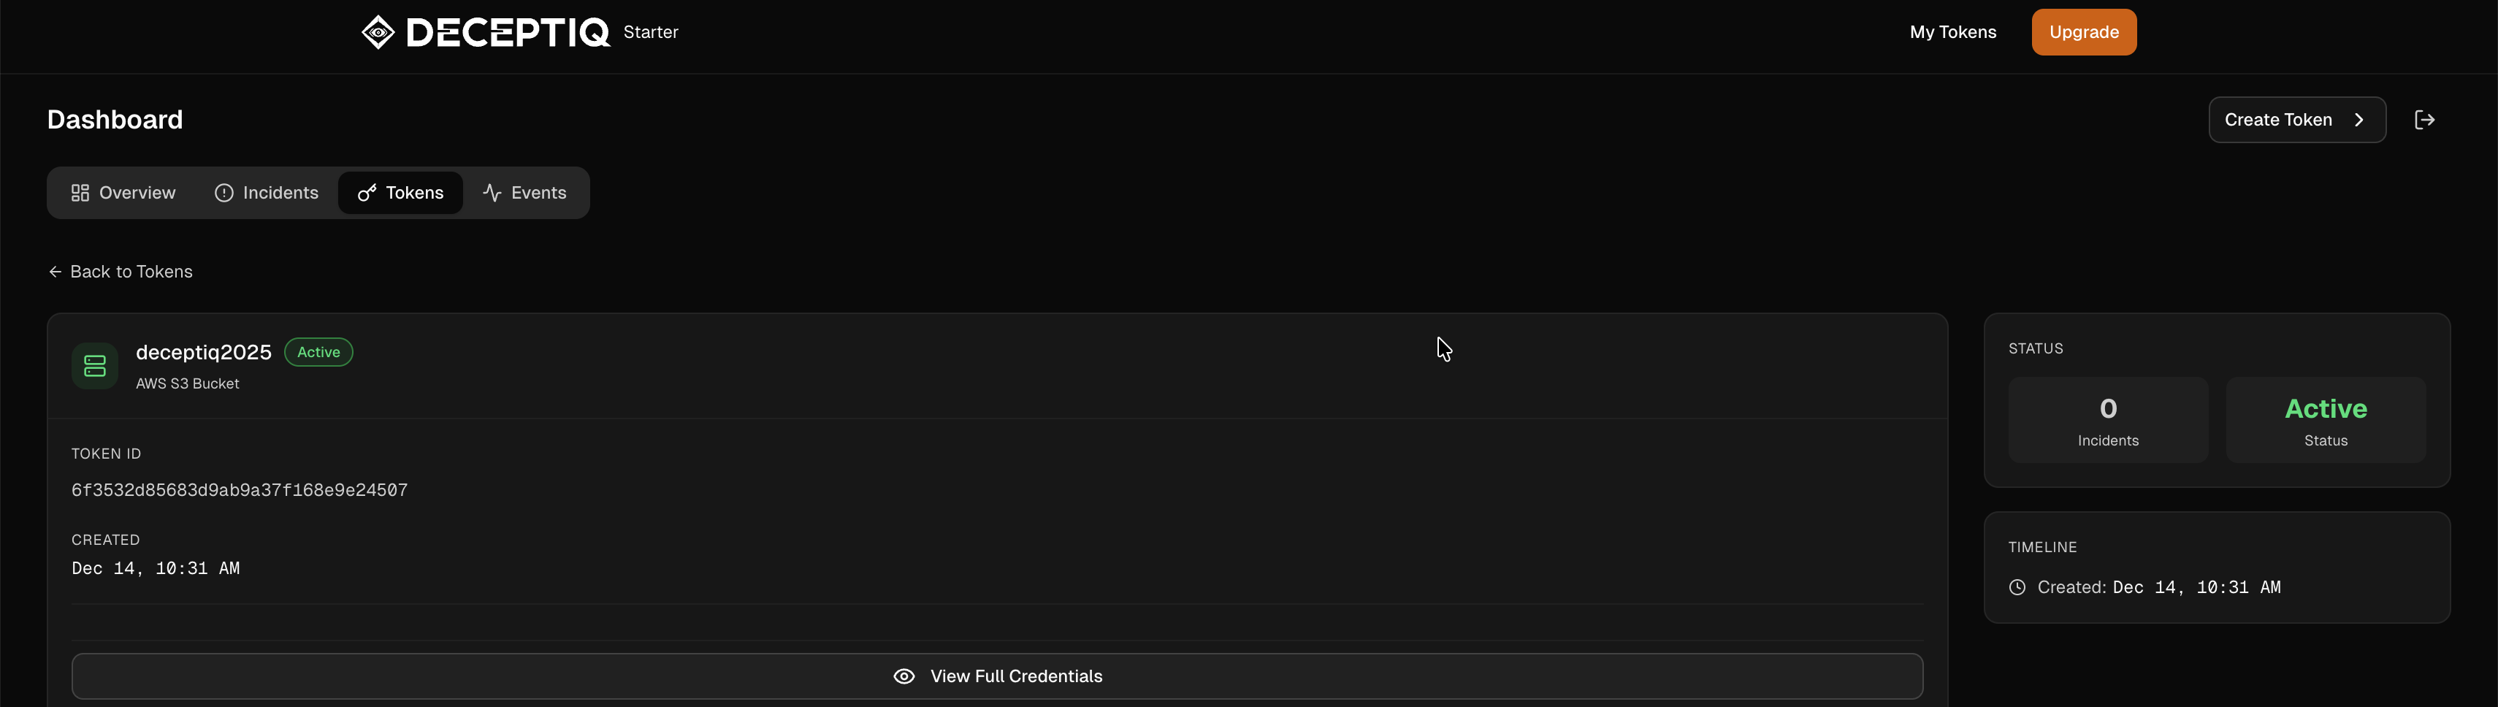Click the Overview grid icon
The image size is (2498, 707).
tap(80, 193)
